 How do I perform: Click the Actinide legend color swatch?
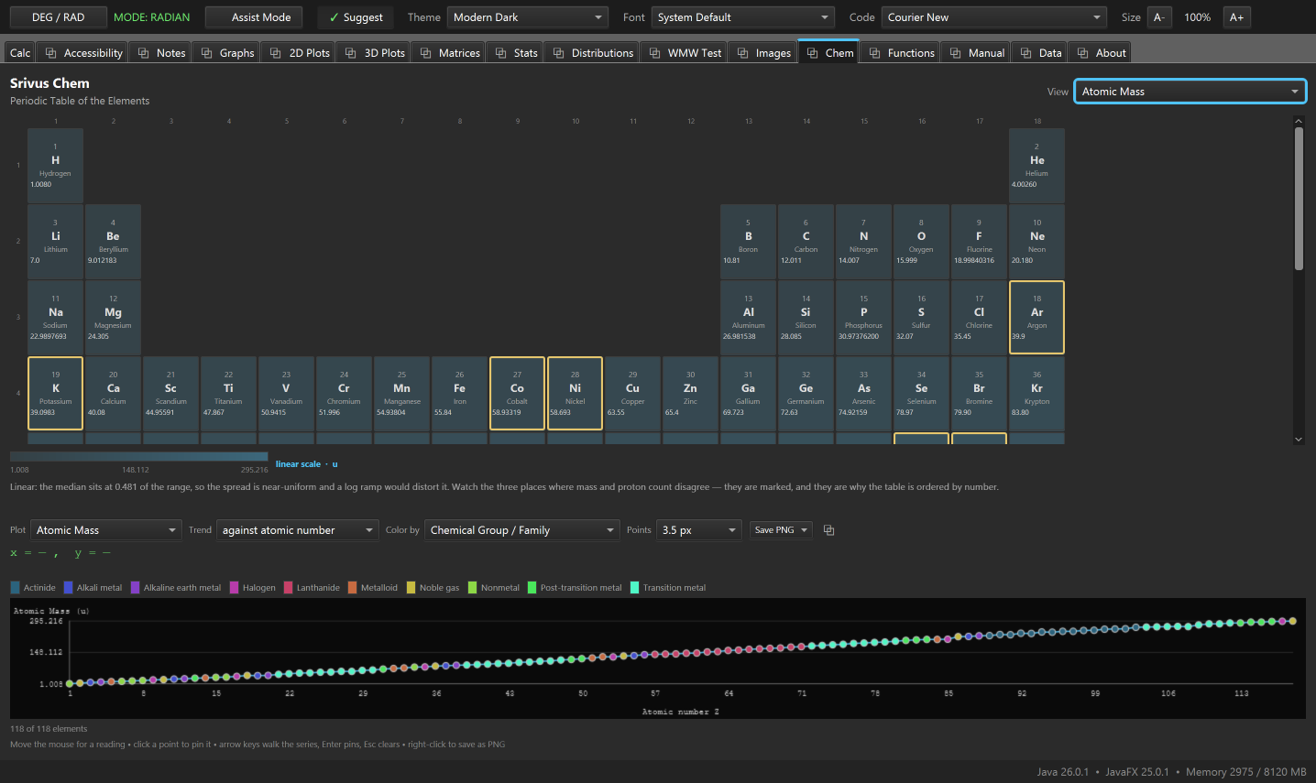[15, 588]
